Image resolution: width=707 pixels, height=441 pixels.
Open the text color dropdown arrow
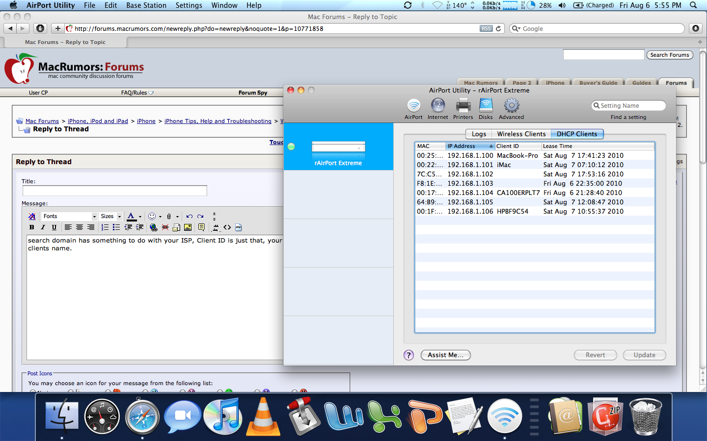point(140,217)
